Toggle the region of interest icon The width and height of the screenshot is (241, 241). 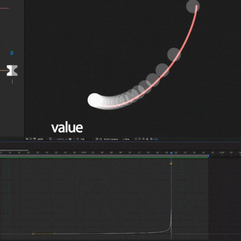(x=97, y=139)
